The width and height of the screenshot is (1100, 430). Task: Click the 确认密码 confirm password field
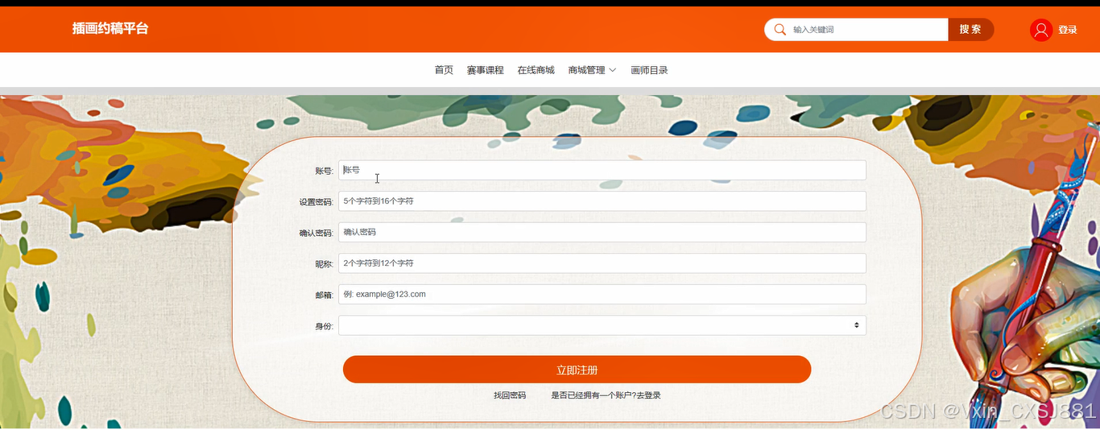click(x=602, y=232)
